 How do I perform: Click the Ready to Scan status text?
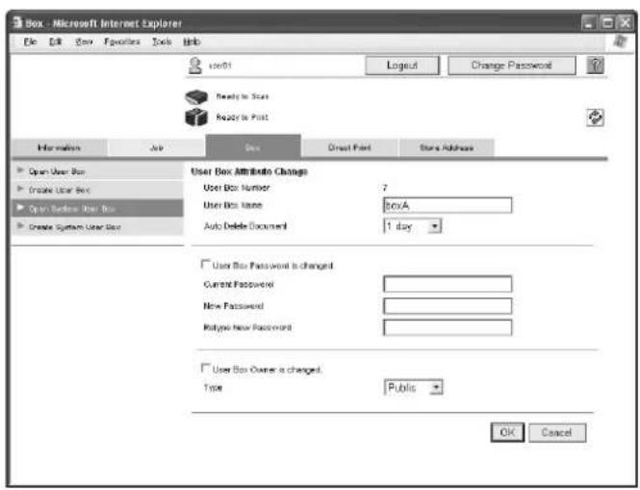[243, 97]
